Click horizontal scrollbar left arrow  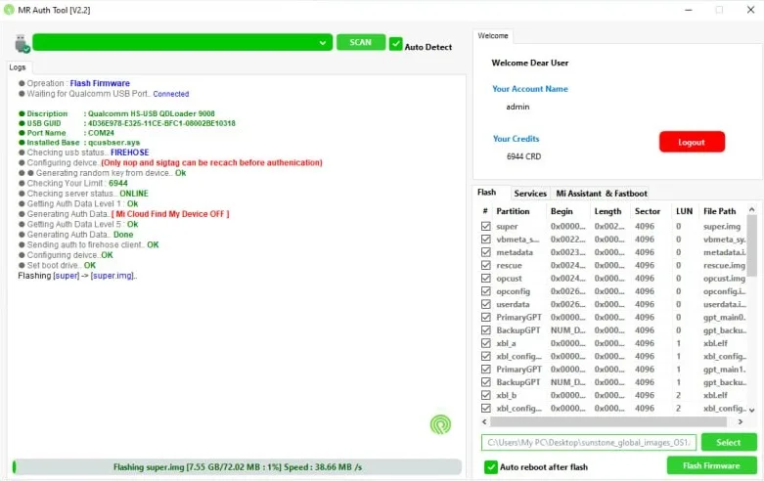(x=484, y=421)
